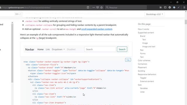Viewport: 187px width, 105px height.
Task: Click the Firefox Pesquisar search box
Action: 126,7
